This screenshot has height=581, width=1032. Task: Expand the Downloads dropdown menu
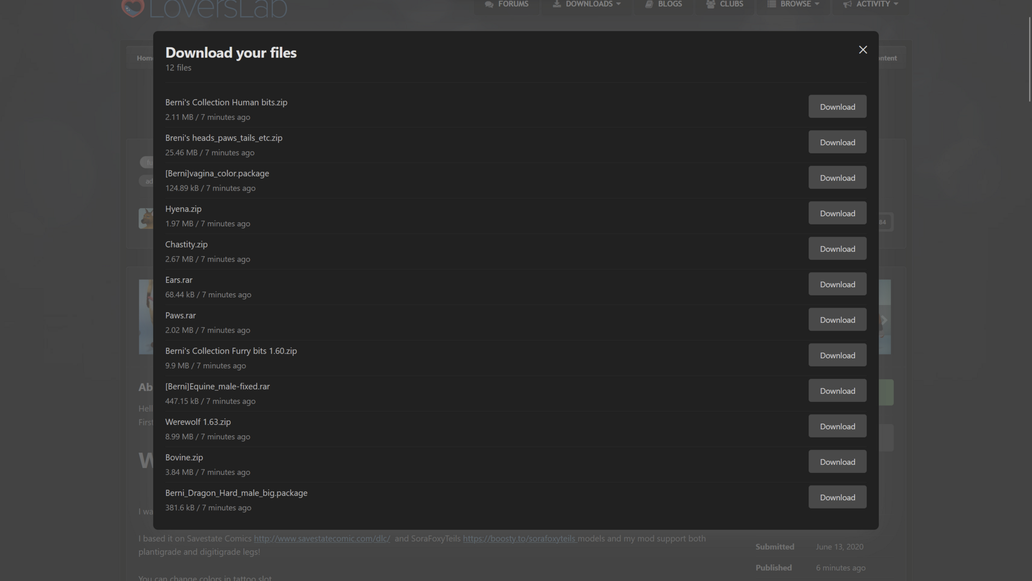[x=586, y=4]
